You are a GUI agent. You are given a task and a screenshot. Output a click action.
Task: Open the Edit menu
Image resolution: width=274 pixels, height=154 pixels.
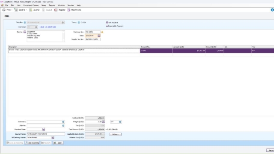coord(12,6)
